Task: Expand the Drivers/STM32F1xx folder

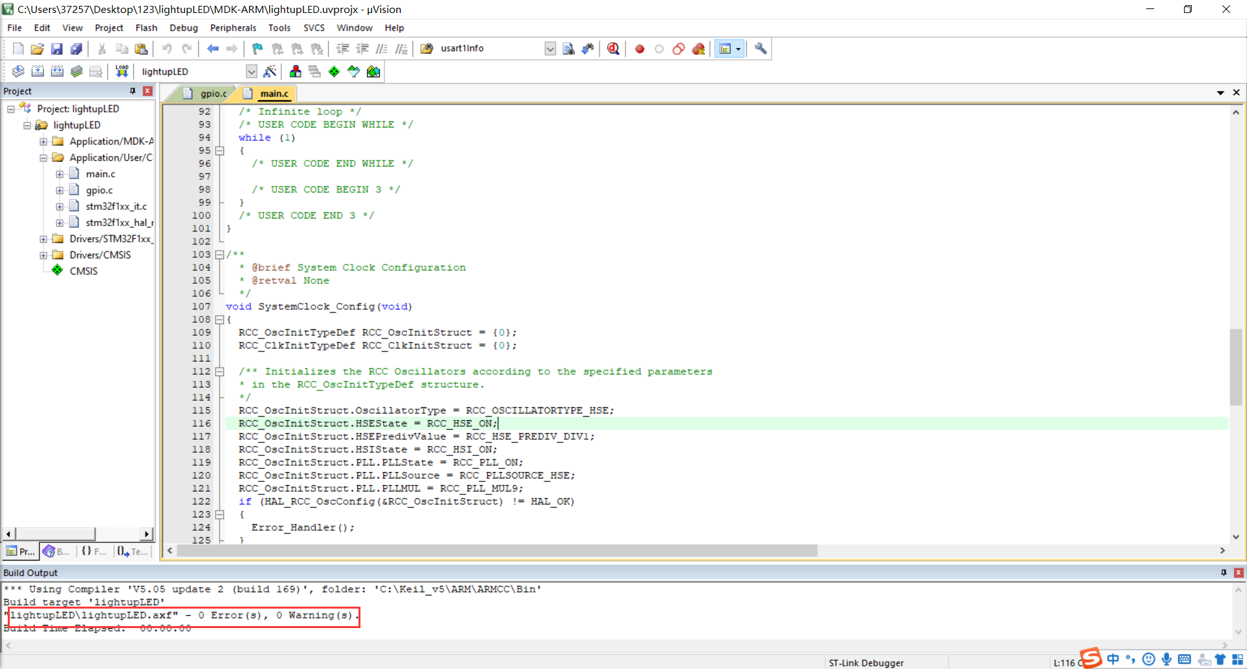Action: click(x=44, y=239)
